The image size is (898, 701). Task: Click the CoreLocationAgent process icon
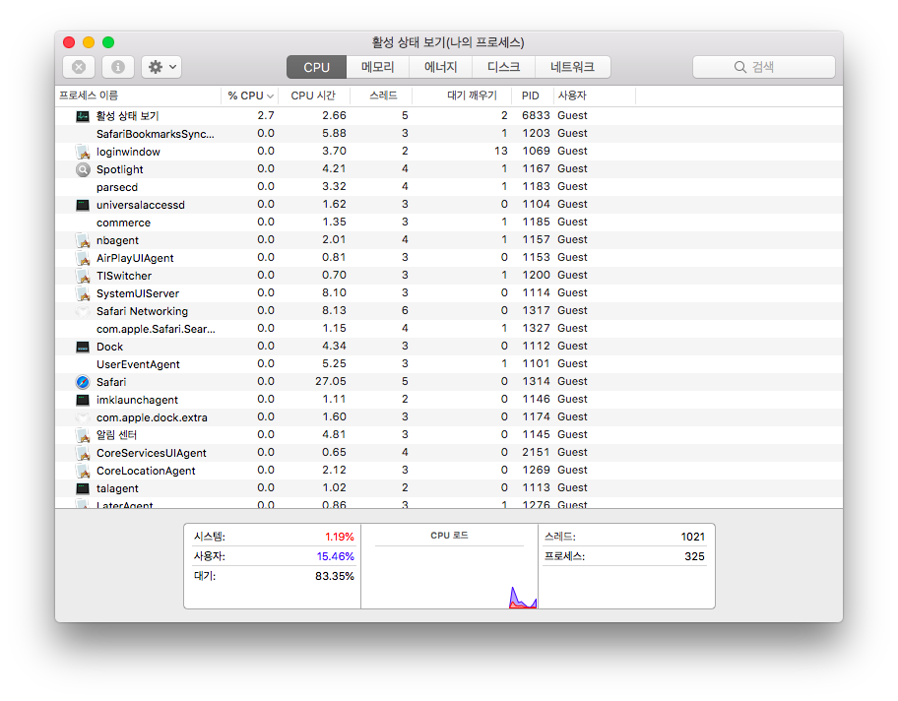[x=83, y=470]
